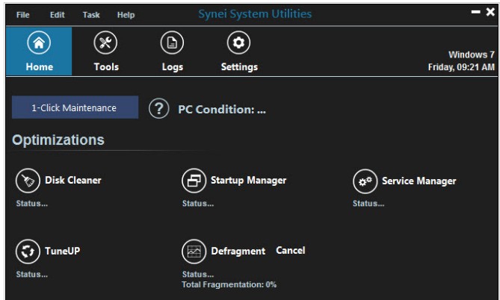
Task: Click the TuneUP recycle-arrows icon
Action: (x=28, y=251)
